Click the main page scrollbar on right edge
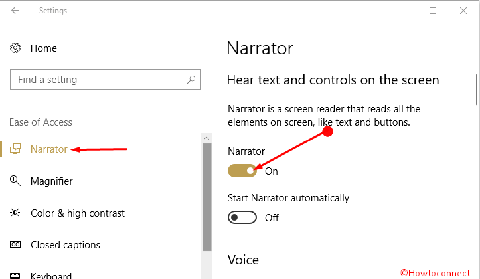 click(x=476, y=90)
